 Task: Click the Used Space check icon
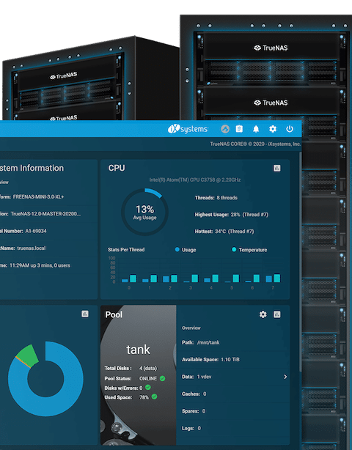point(154,396)
